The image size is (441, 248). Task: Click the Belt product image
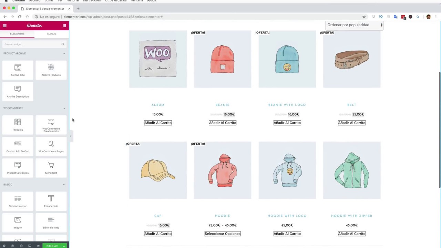point(352,59)
